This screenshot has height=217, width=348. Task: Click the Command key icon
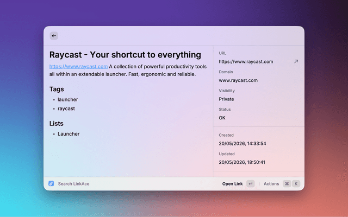pyautogui.click(x=287, y=183)
